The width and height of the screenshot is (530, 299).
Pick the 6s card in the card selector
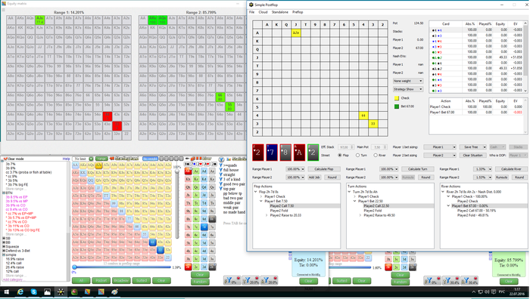(212, 235)
